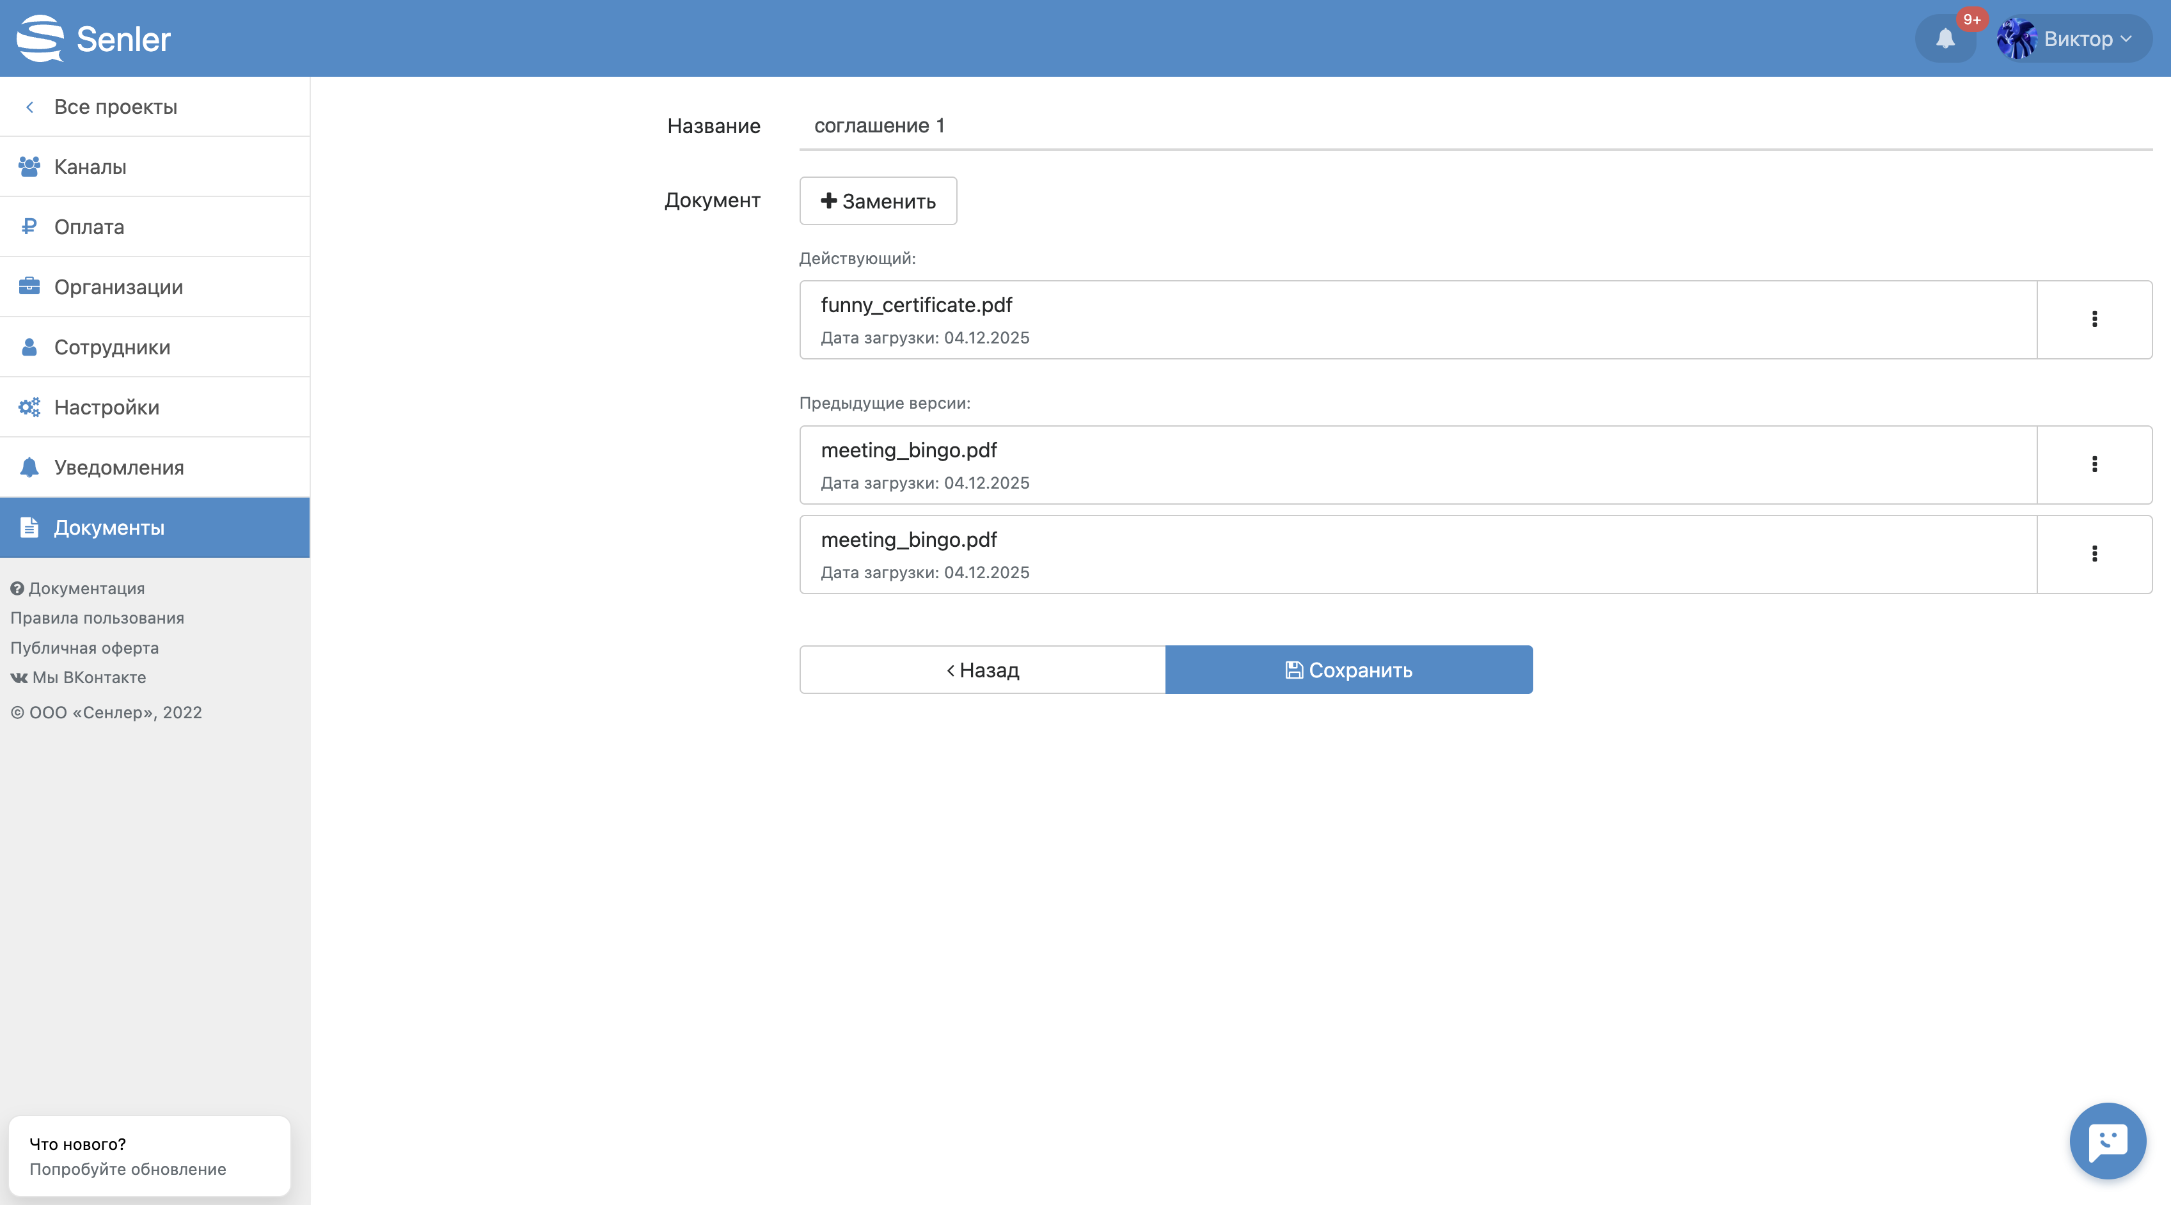Open options for first meeting_bingo.pdf version
This screenshot has width=2171, height=1205.
point(2094,464)
